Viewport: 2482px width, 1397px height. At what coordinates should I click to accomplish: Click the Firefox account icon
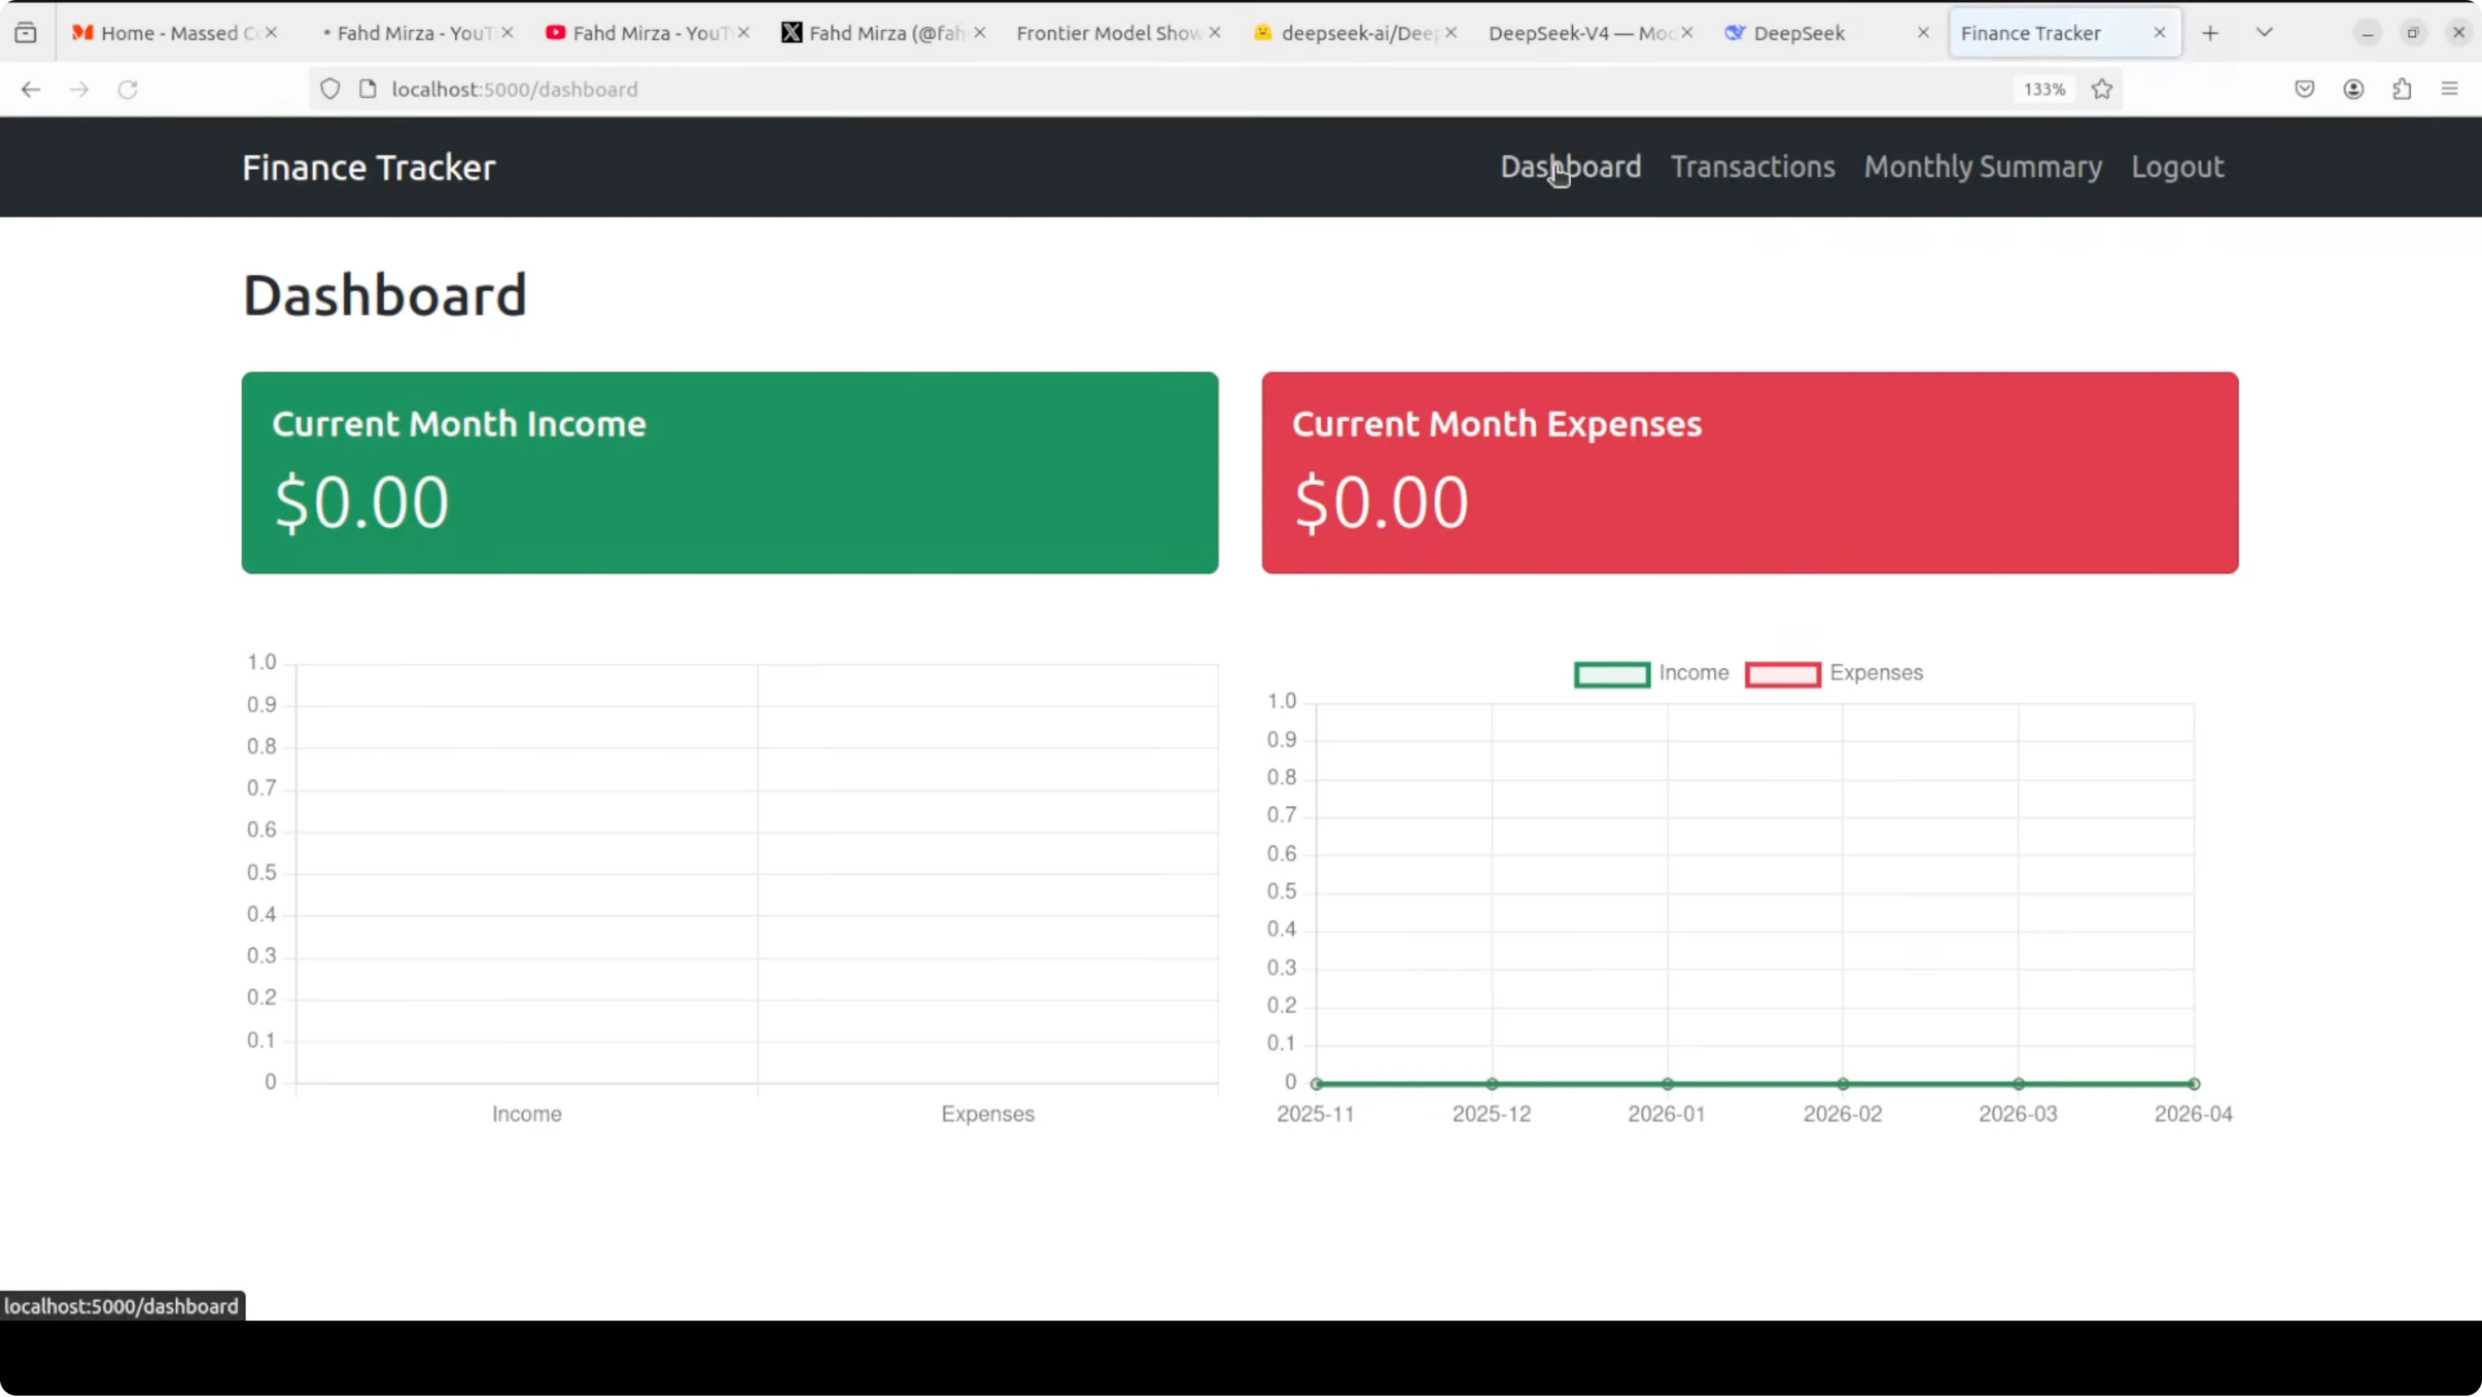2353,90
